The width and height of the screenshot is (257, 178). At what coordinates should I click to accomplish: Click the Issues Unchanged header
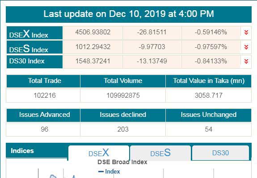(x=208, y=115)
